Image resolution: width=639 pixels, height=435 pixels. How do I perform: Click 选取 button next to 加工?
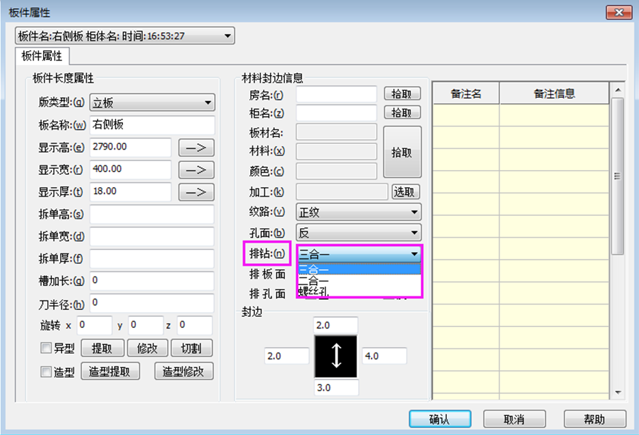pos(405,191)
